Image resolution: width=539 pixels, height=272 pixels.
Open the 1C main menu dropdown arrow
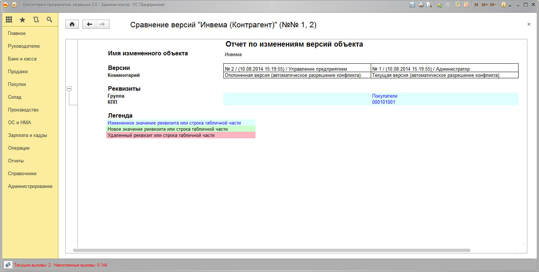(14, 5)
